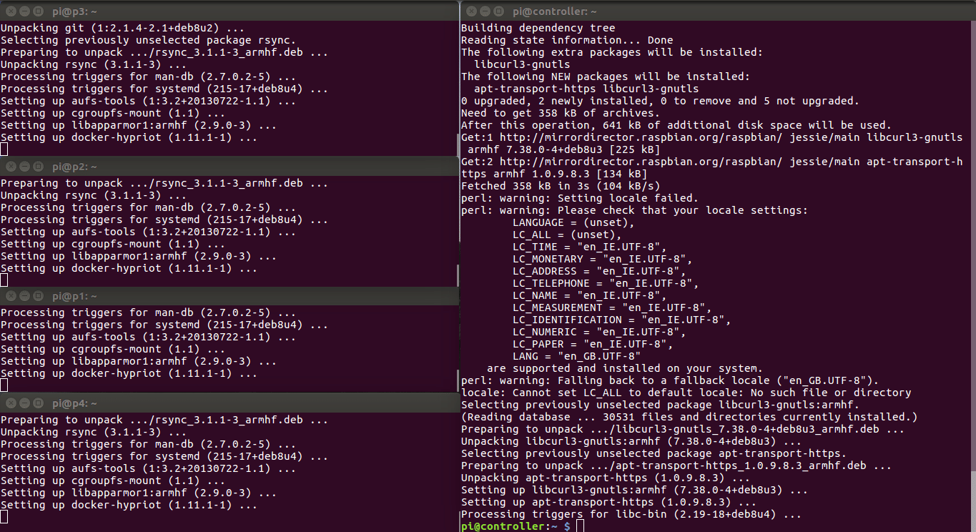Click '(Reading database ... 30531 files' line
Screen dimensions: 976x532
coord(689,417)
